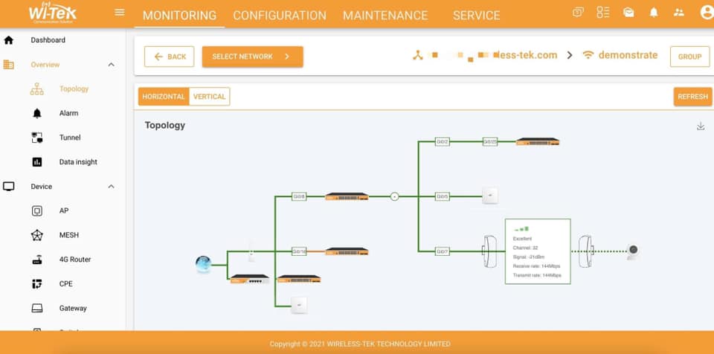Open the Dashboard home icon

point(8,40)
